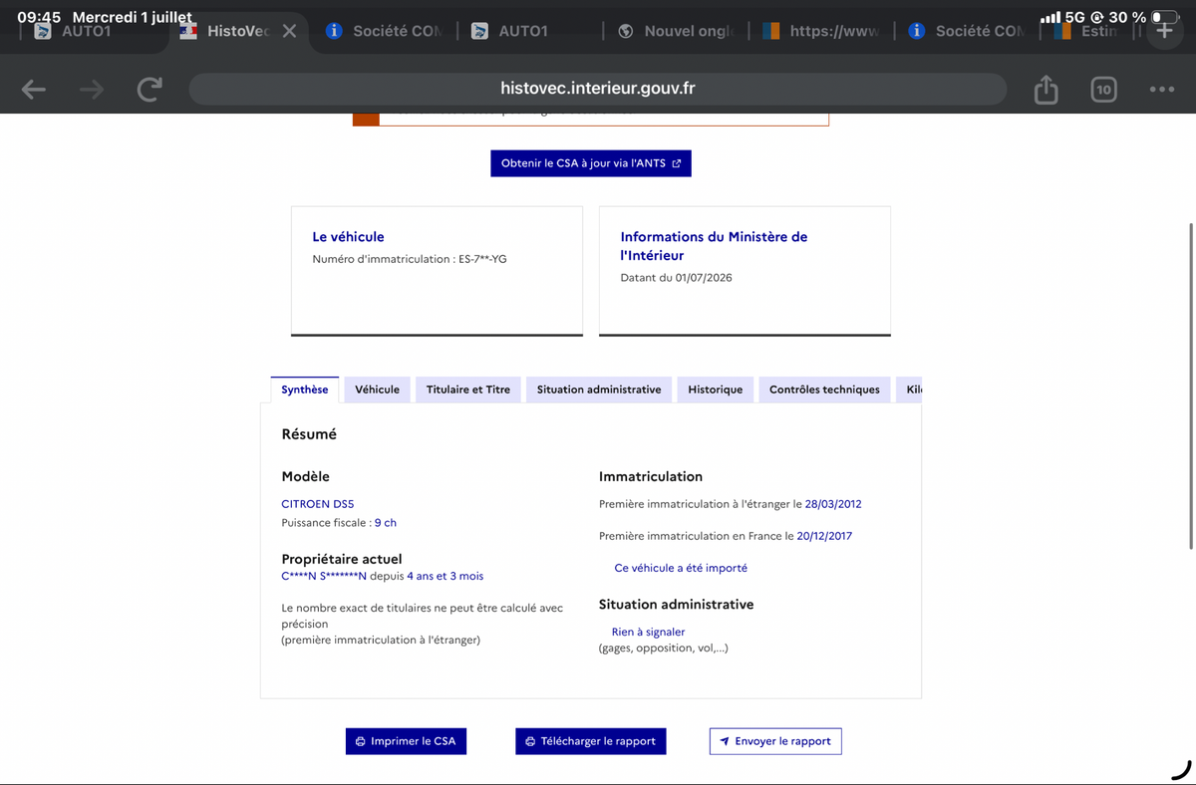1196x785 pixels.
Task: Click Télécharger le rapport button
Action: click(x=590, y=741)
